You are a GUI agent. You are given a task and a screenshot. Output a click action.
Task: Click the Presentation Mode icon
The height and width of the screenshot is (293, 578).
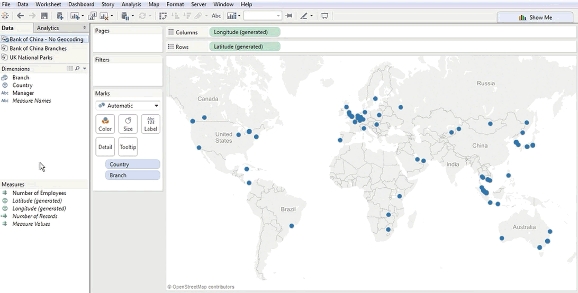tap(324, 16)
